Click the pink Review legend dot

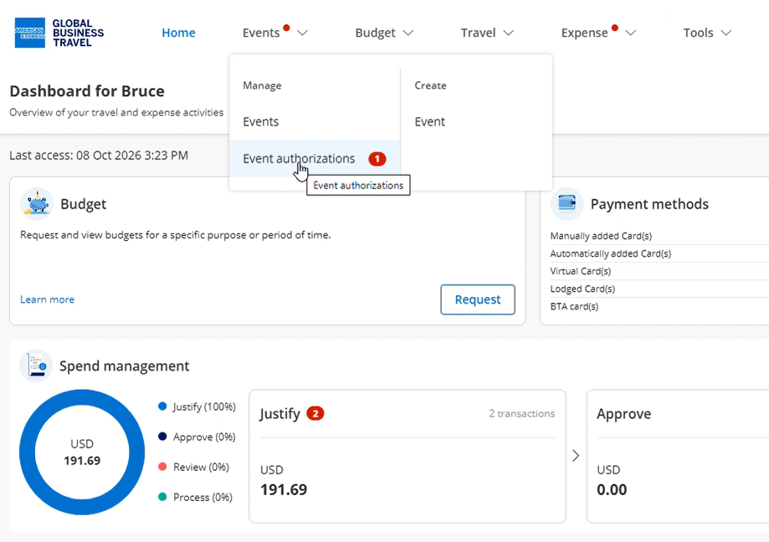click(162, 467)
